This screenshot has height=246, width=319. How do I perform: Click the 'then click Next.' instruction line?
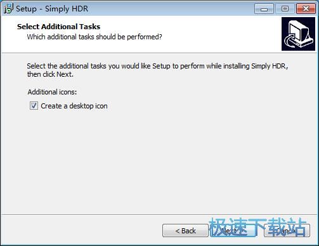point(50,74)
